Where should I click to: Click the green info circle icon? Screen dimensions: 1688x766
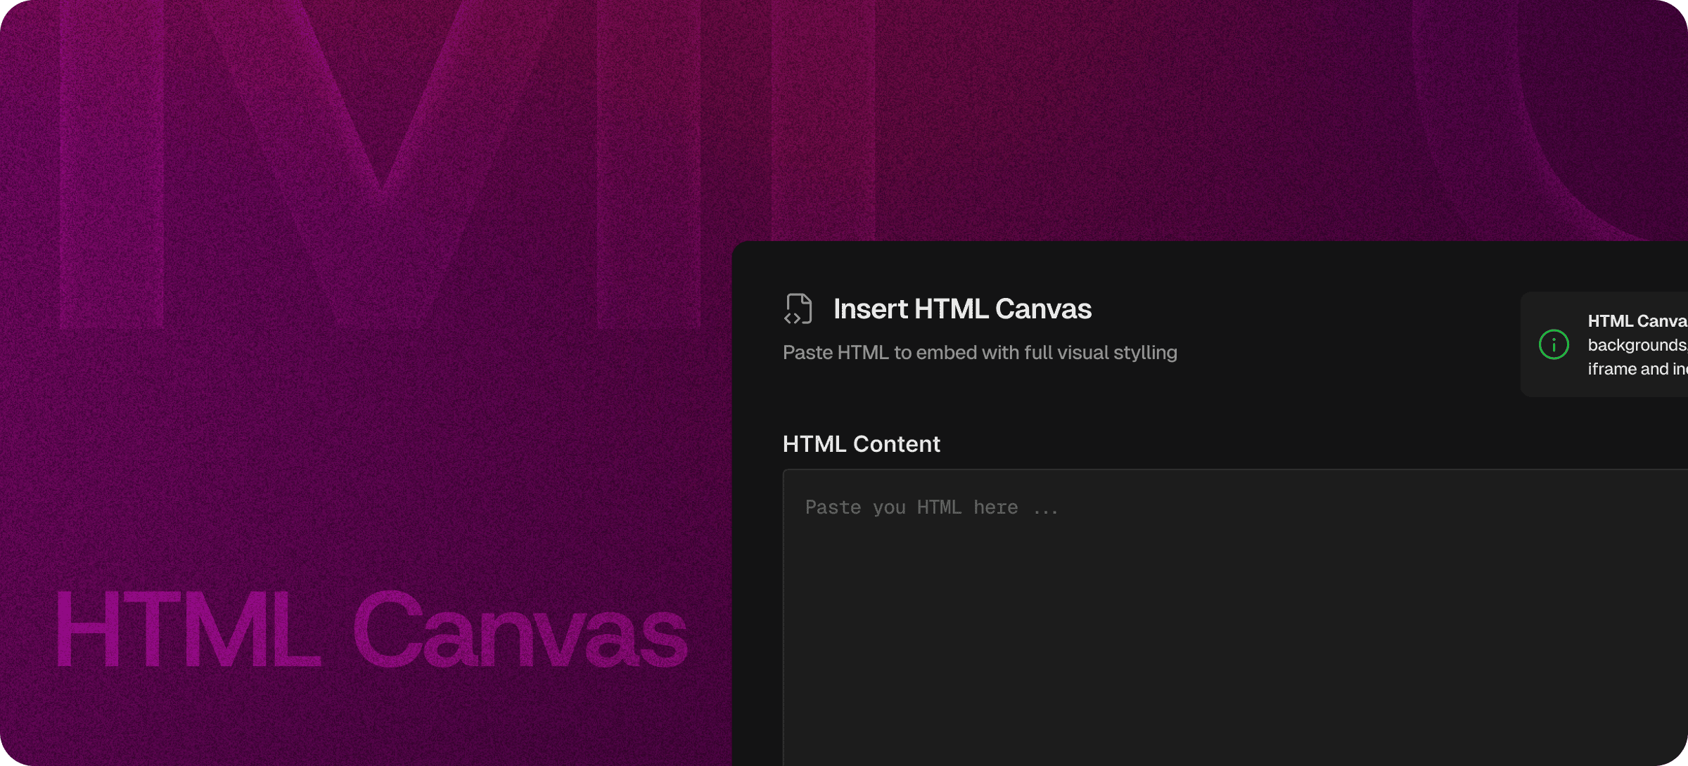(x=1554, y=344)
